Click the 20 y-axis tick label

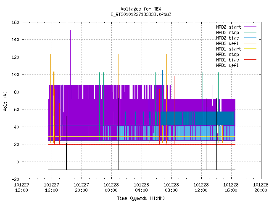point(16,144)
